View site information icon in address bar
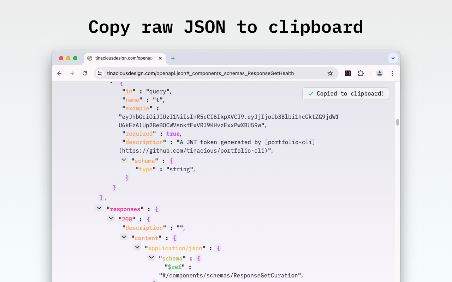Screen dimensions: 452x282 pyautogui.click(x=100, y=73)
